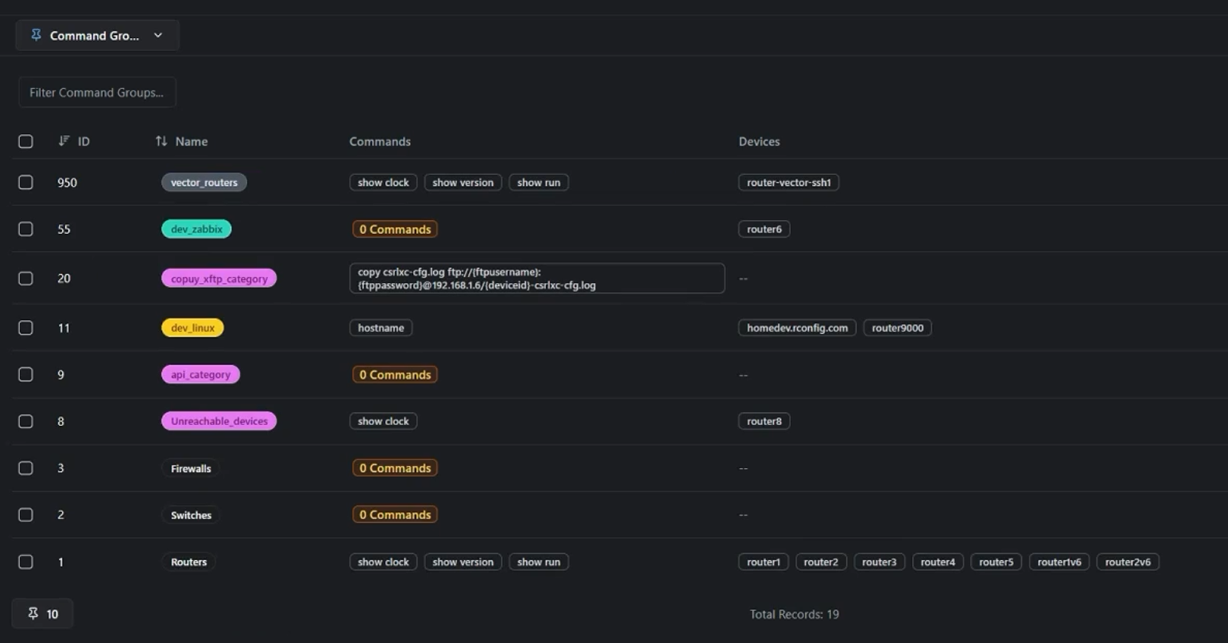Open the page size selector showing 10
Image resolution: width=1228 pixels, height=643 pixels.
pyautogui.click(x=43, y=614)
